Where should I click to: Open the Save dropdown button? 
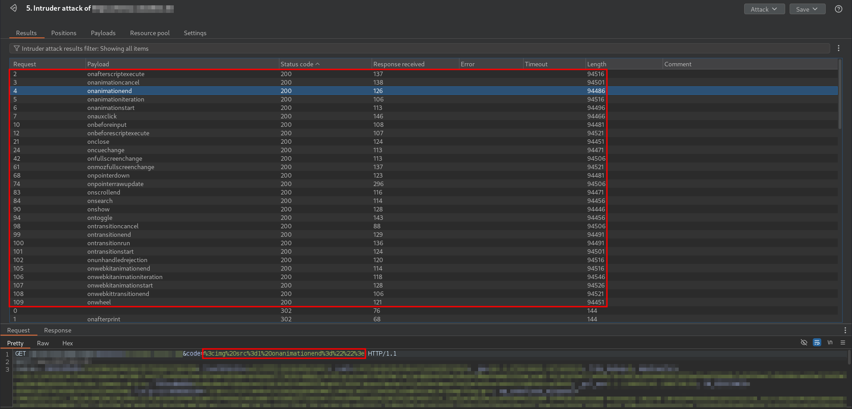pyautogui.click(x=807, y=9)
